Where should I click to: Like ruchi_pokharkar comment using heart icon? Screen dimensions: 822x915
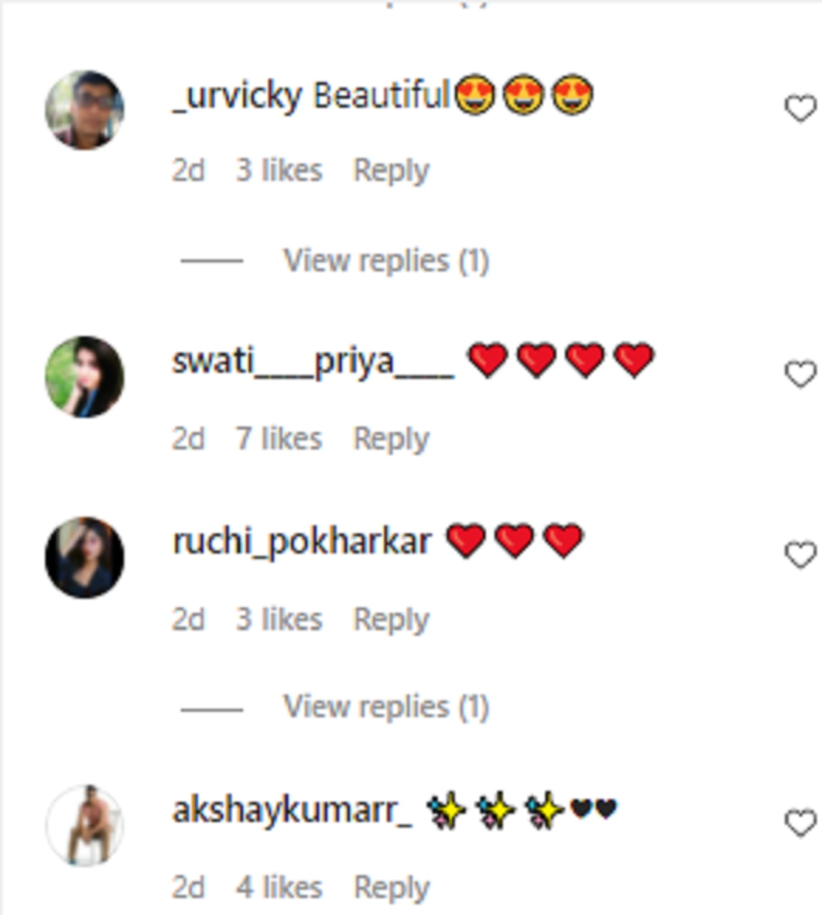(800, 555)
